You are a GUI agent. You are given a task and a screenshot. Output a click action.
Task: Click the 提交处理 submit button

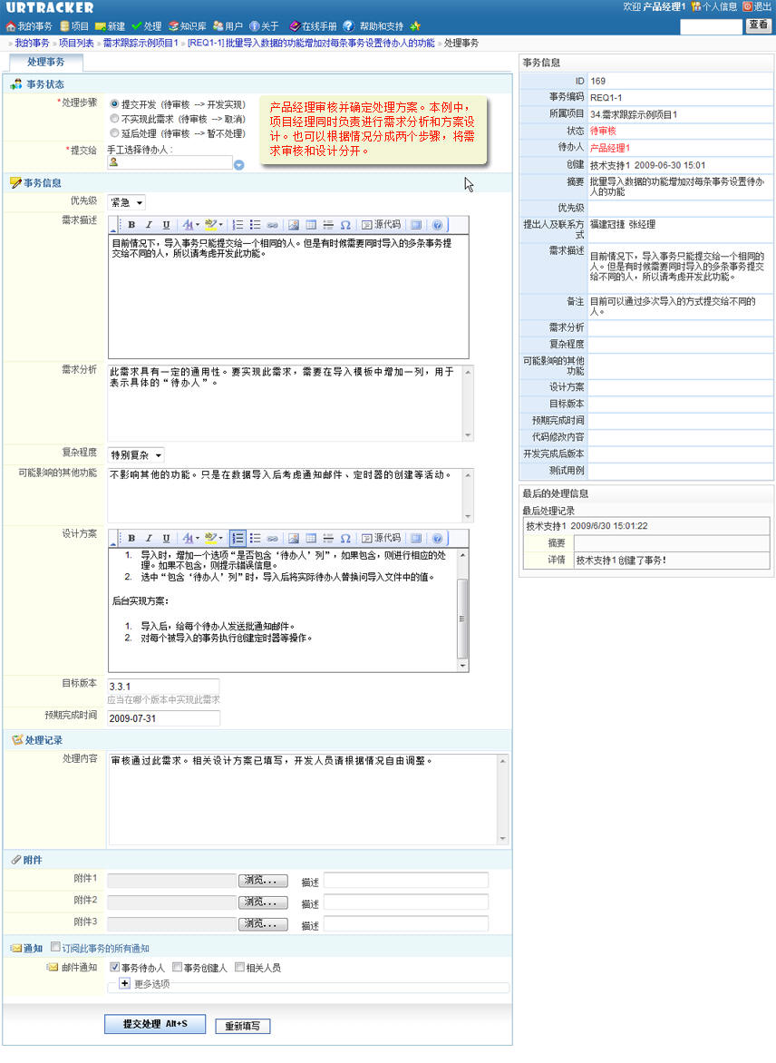(155, 1024)
